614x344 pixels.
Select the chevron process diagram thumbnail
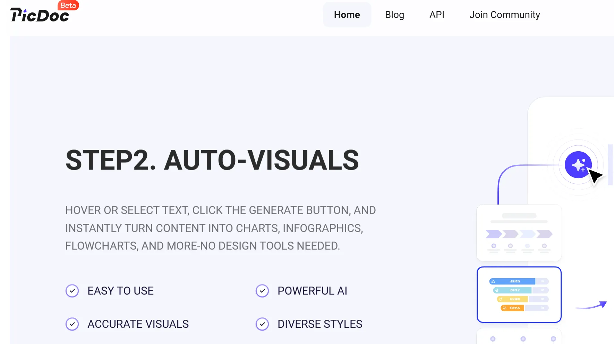(x=519, y=233)
